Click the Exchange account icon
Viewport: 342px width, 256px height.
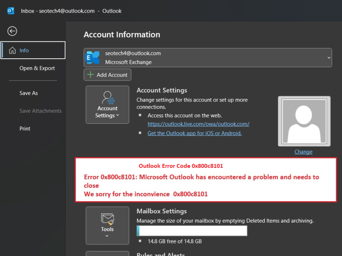(93, 58)
